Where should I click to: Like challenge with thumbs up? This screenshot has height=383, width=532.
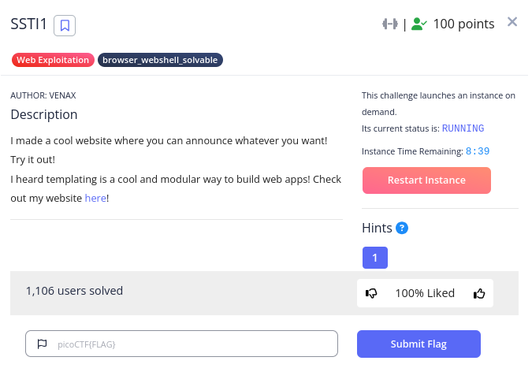479,293
